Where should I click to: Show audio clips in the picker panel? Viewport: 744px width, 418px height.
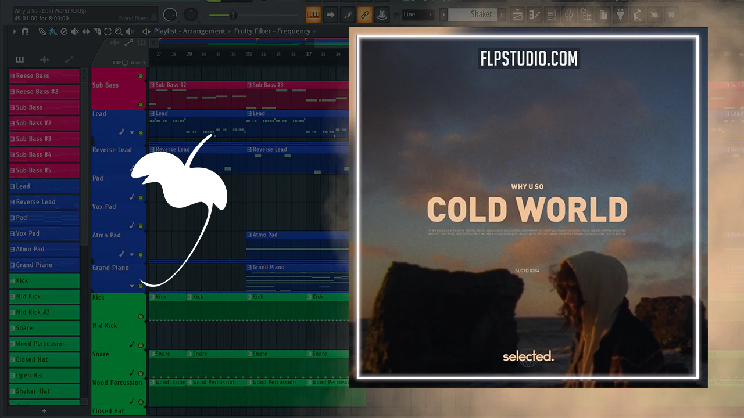[44, 60]
